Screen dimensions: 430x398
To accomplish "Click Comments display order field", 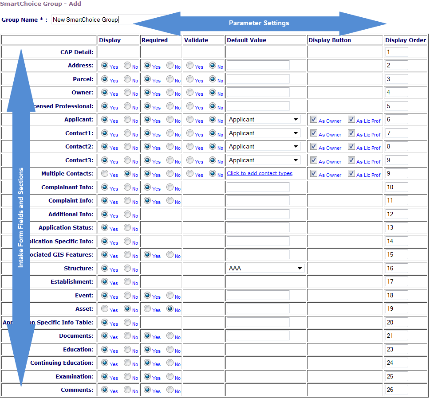I will tap(396, 390).
